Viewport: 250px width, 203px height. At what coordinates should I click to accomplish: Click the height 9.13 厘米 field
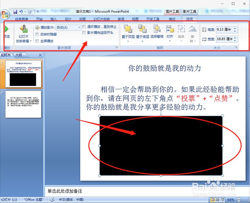[x=225, y=30]
